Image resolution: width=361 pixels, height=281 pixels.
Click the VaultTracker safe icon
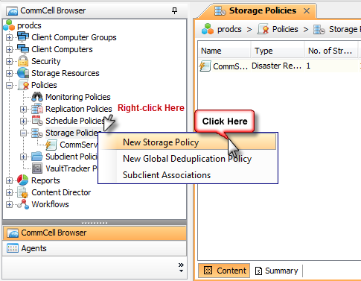pos(37,168)
